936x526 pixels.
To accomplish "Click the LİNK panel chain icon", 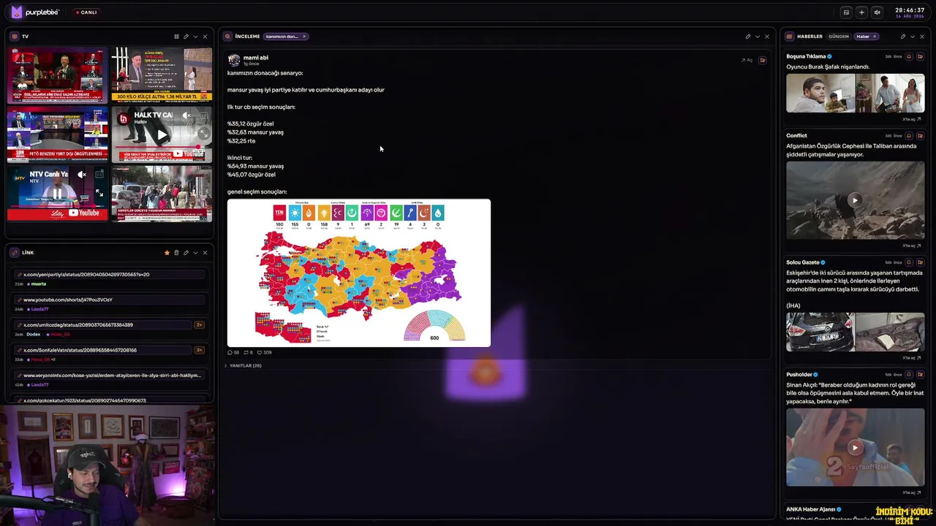I will (15, 253).
